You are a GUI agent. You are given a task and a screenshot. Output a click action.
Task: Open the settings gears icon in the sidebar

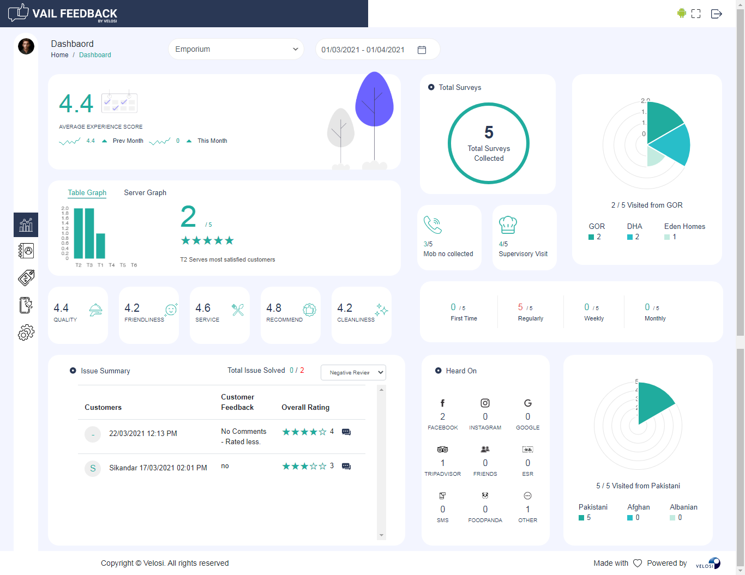point(26,332)
